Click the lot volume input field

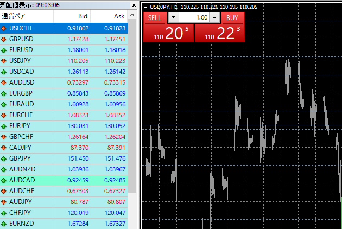(193, 18)
